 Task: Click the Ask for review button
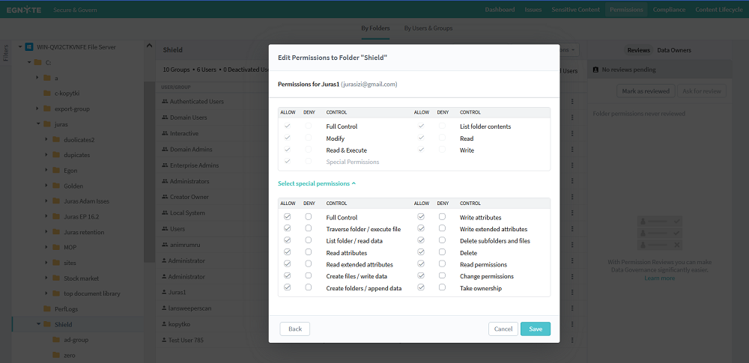[x=701, y=91]
